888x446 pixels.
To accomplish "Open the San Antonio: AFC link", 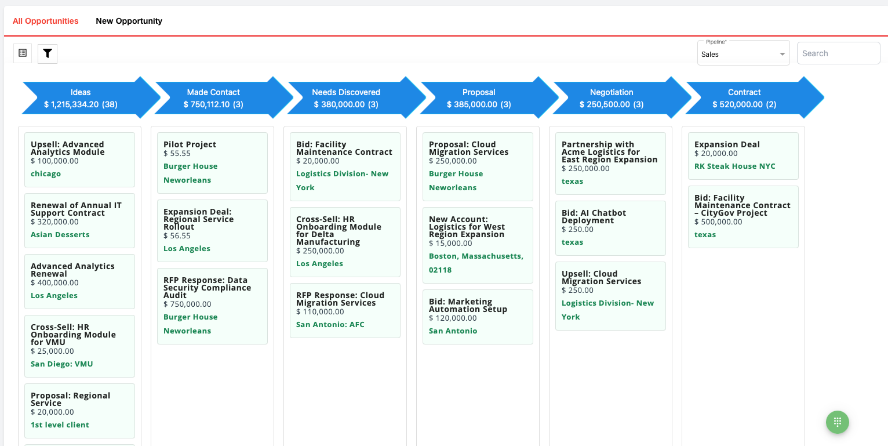I will click(x=330, y=325).
